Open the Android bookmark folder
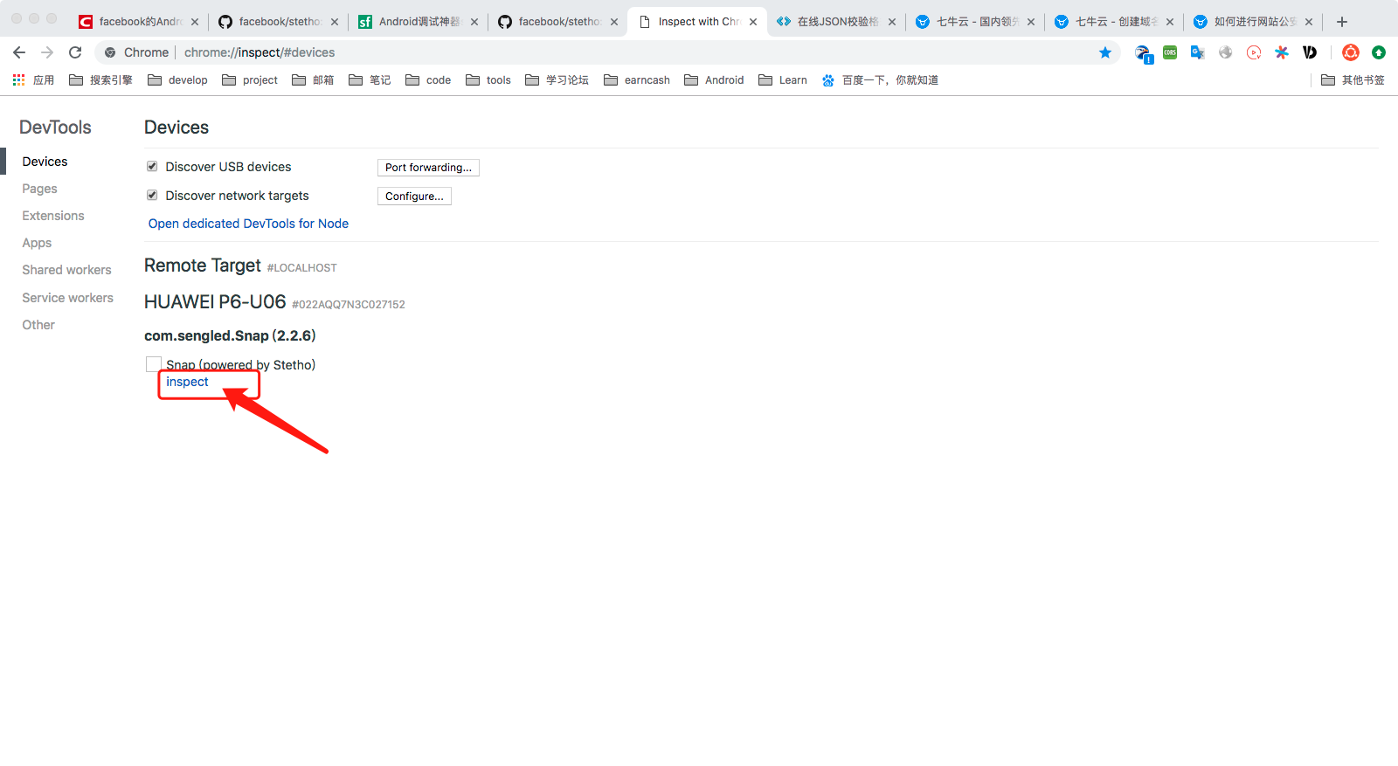1398x766 pixels. click(x=714, y=79)
